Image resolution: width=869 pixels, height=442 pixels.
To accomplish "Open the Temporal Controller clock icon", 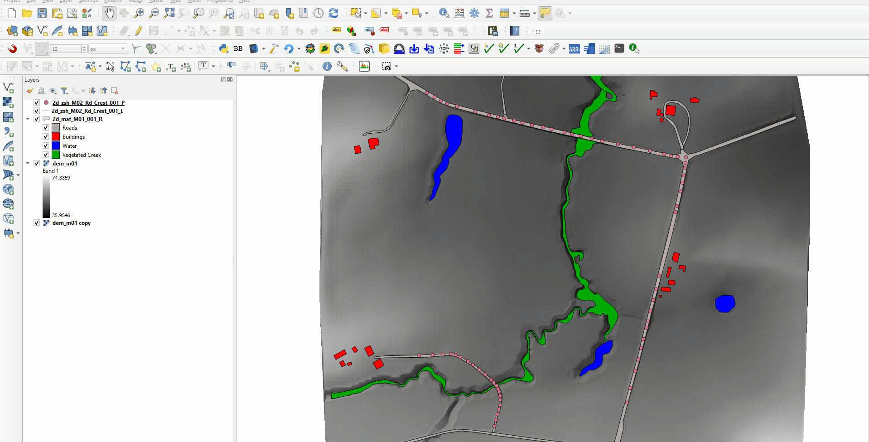I will 319,13.
